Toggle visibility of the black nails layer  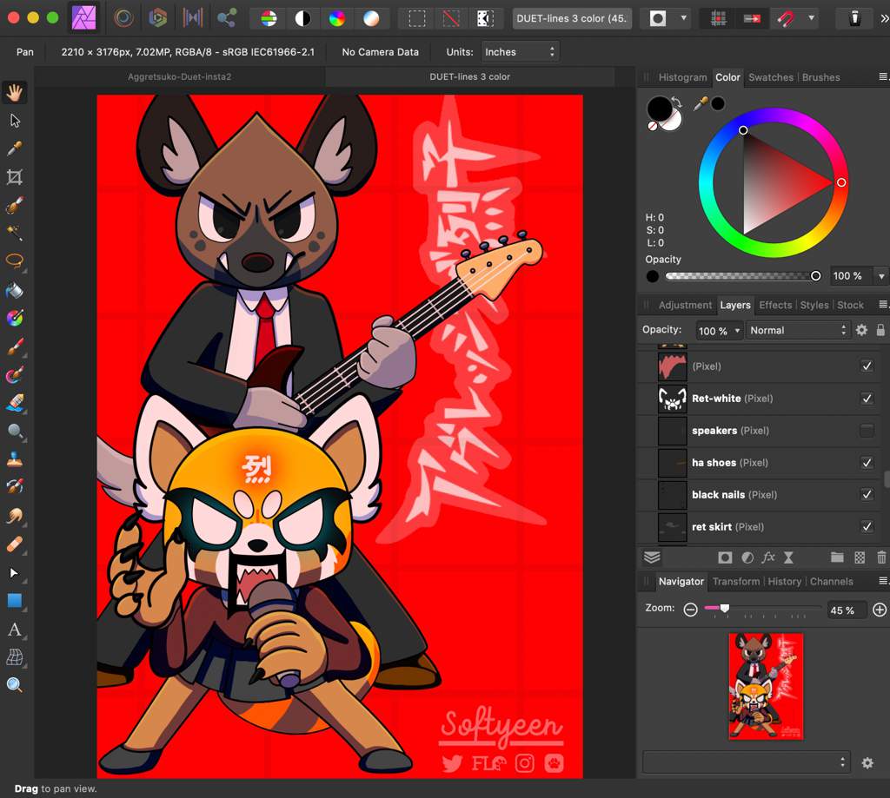(867, 495)
